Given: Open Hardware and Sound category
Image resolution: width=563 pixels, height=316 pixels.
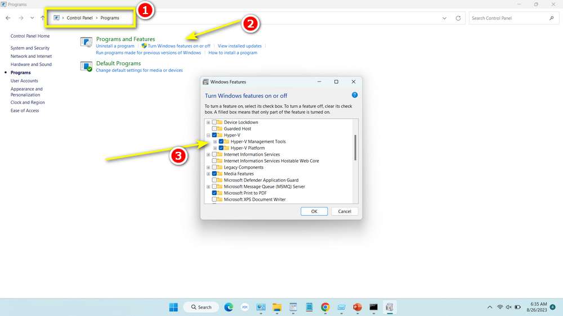Looking at the screenshot, I should (x=31, y=65).
